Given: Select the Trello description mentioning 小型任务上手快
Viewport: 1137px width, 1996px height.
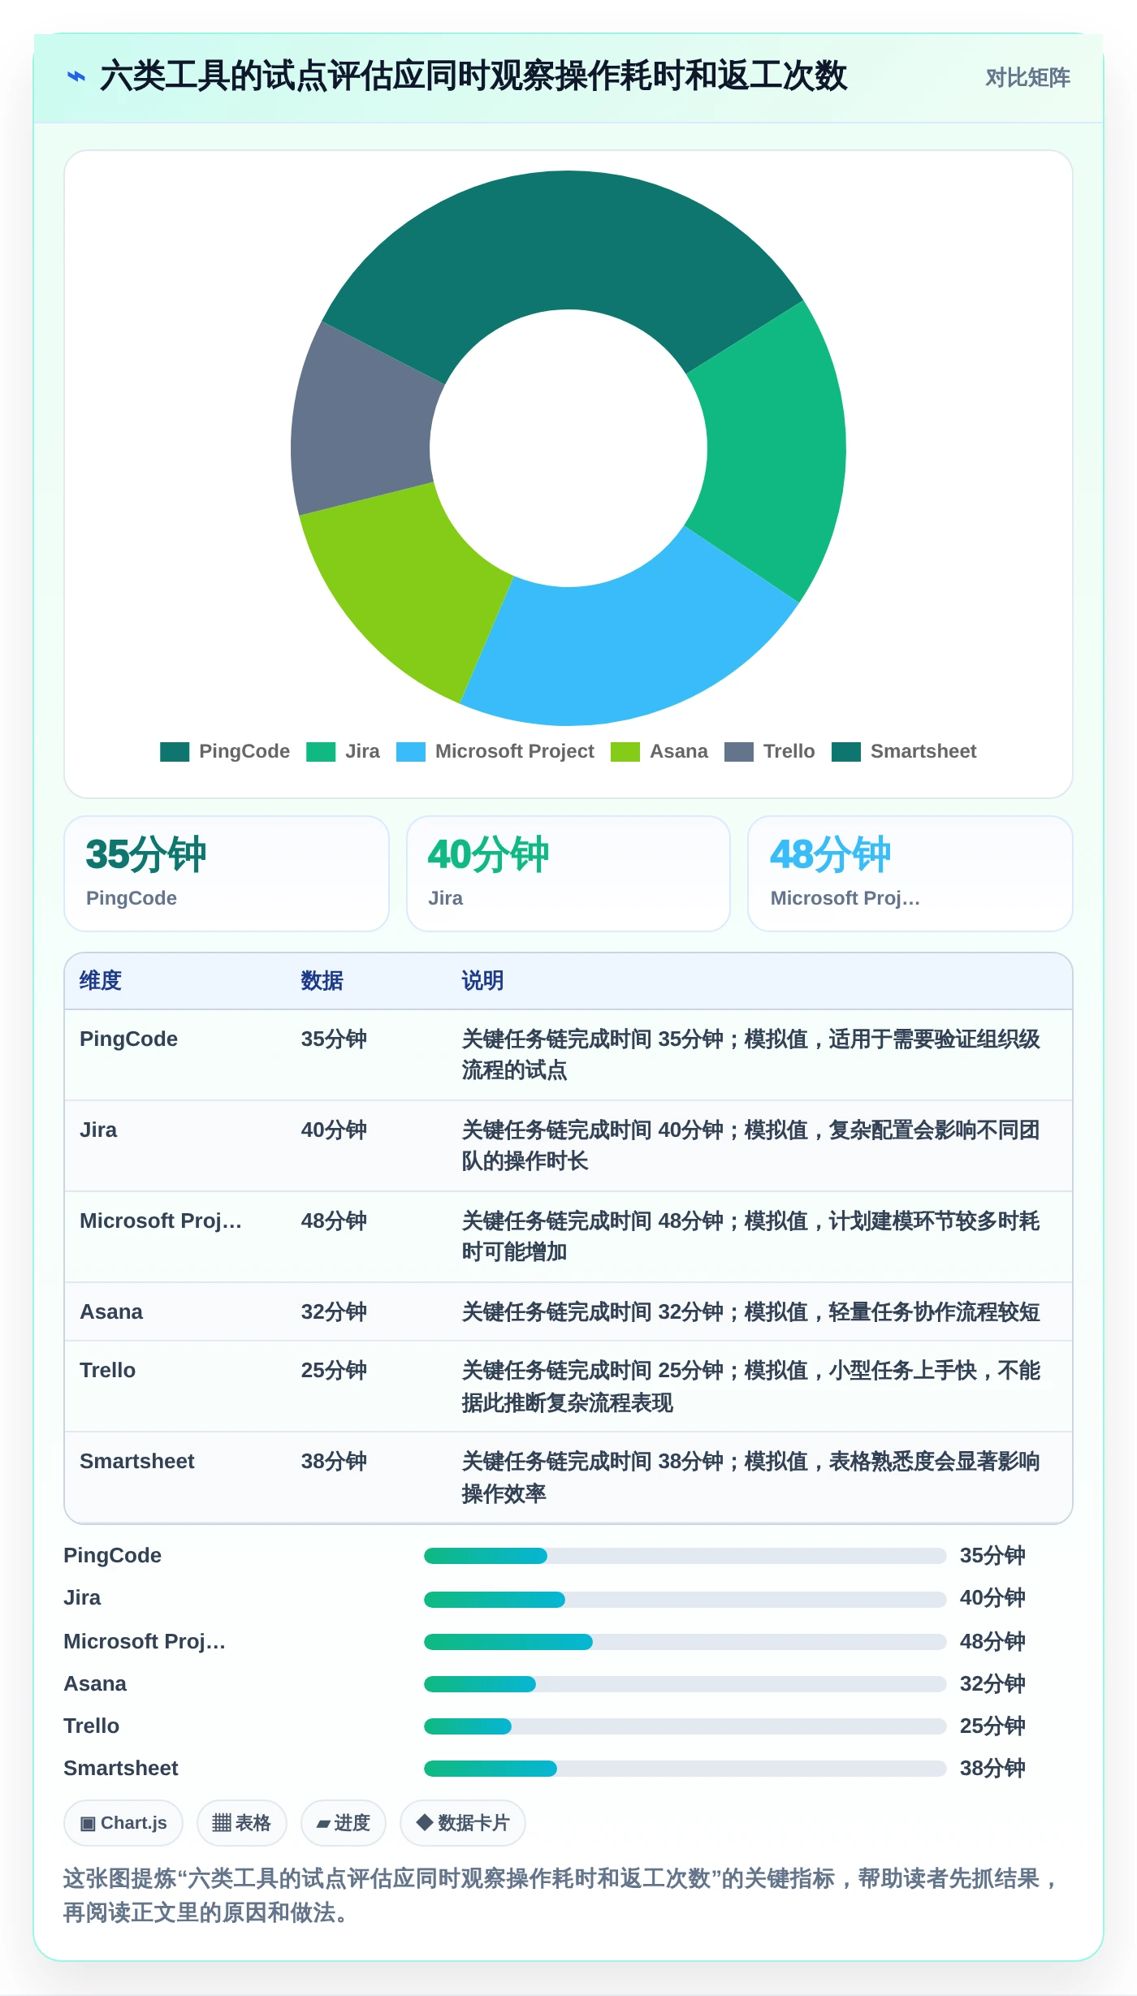Looking at the screenshot, I should pos(751,1387).
